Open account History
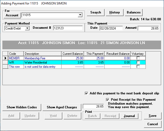 pyautogui.click(x=115, y=12)
